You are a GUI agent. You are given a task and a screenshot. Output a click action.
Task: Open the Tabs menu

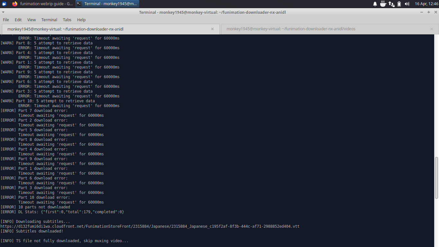67,20
